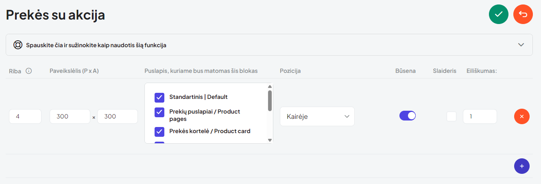Click the page list scrollbar thumb
541x184 pixels.
[x=270, y=101]
